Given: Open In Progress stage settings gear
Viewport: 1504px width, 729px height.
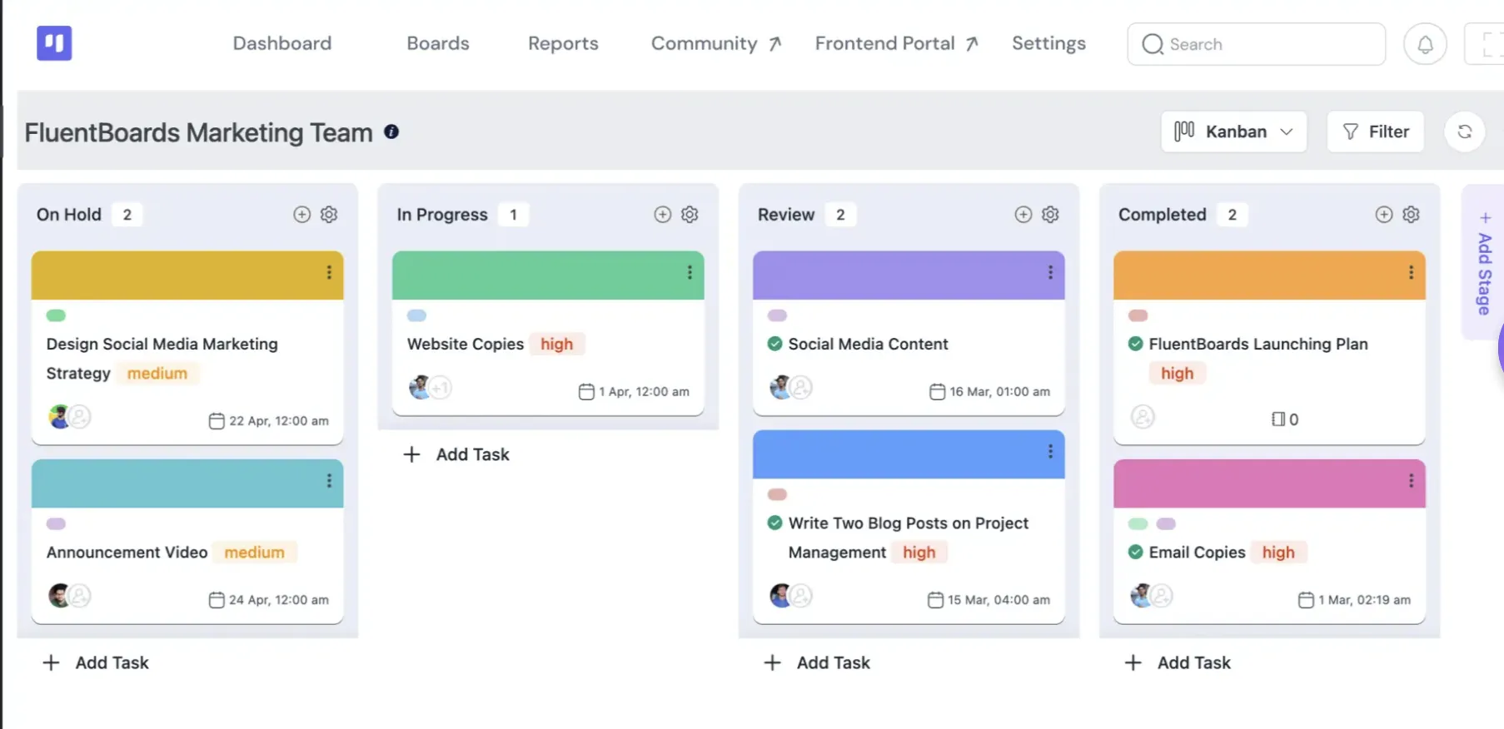Looking at the screenshot, I should 690,215.
